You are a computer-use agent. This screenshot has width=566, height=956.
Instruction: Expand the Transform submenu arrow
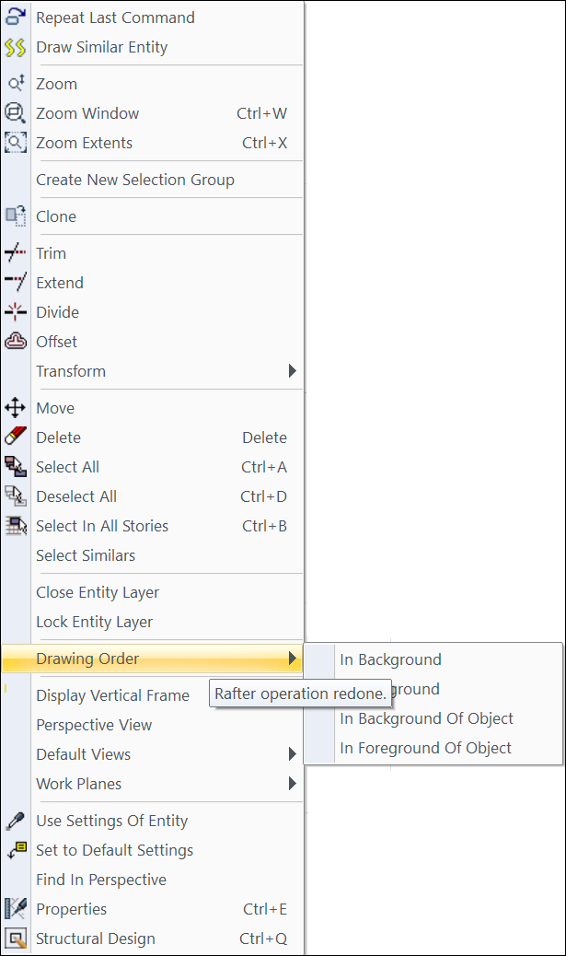(x=293, y=371)
